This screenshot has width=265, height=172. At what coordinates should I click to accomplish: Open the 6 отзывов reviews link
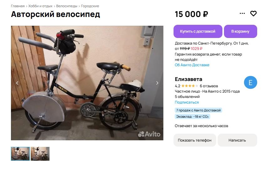(x=209, y=86)
